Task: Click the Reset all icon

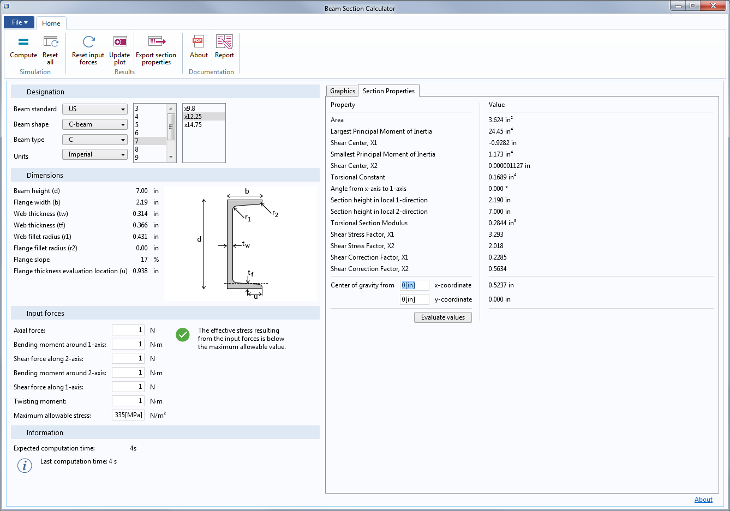Action: coord(50,42)
